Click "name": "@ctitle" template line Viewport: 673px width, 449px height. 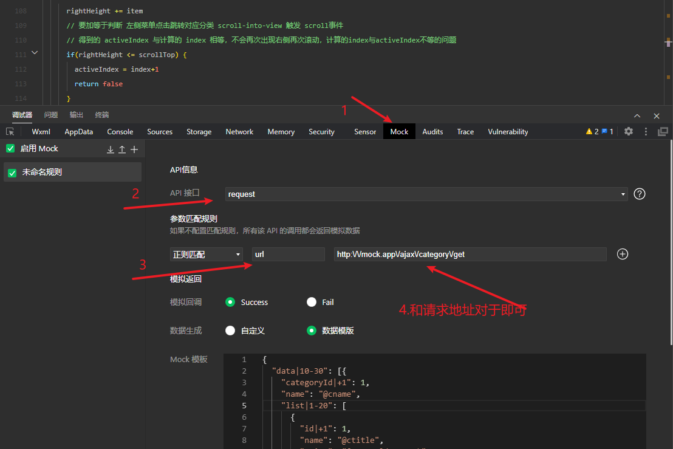point(341,440)
